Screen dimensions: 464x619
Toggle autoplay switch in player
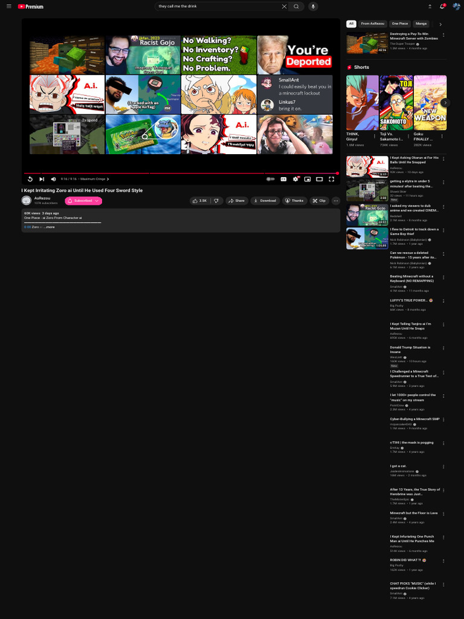pos(270,179)
